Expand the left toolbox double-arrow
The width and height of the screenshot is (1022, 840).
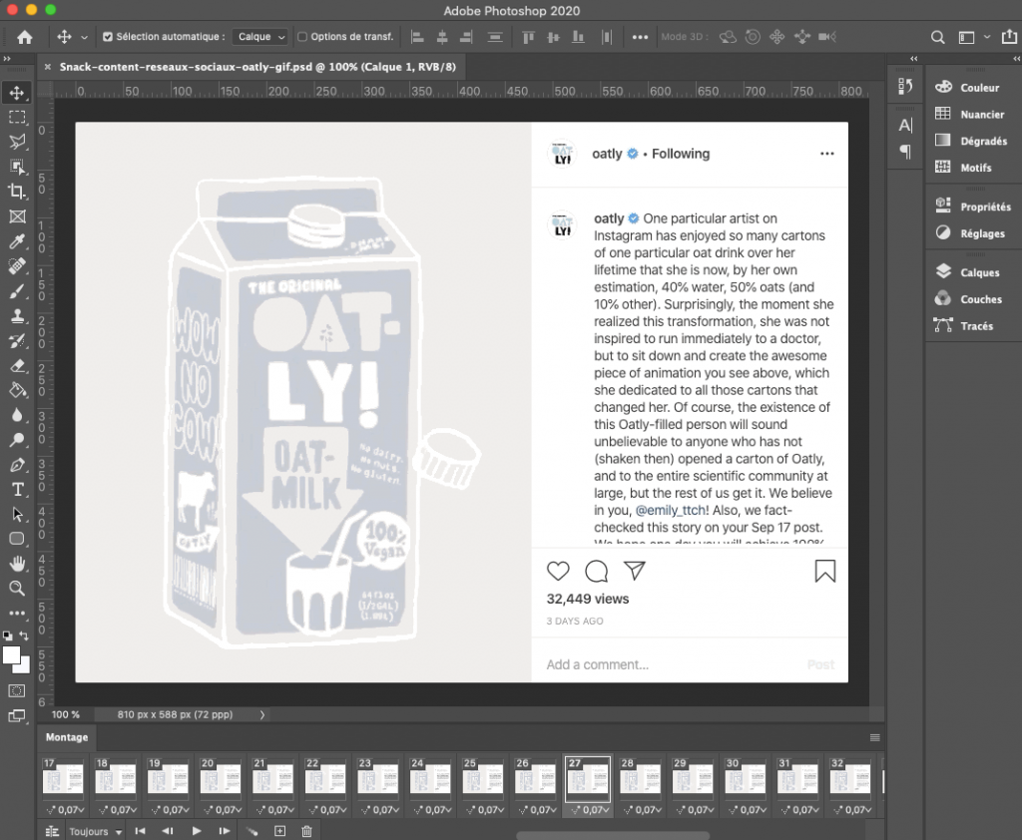point(7,59)
